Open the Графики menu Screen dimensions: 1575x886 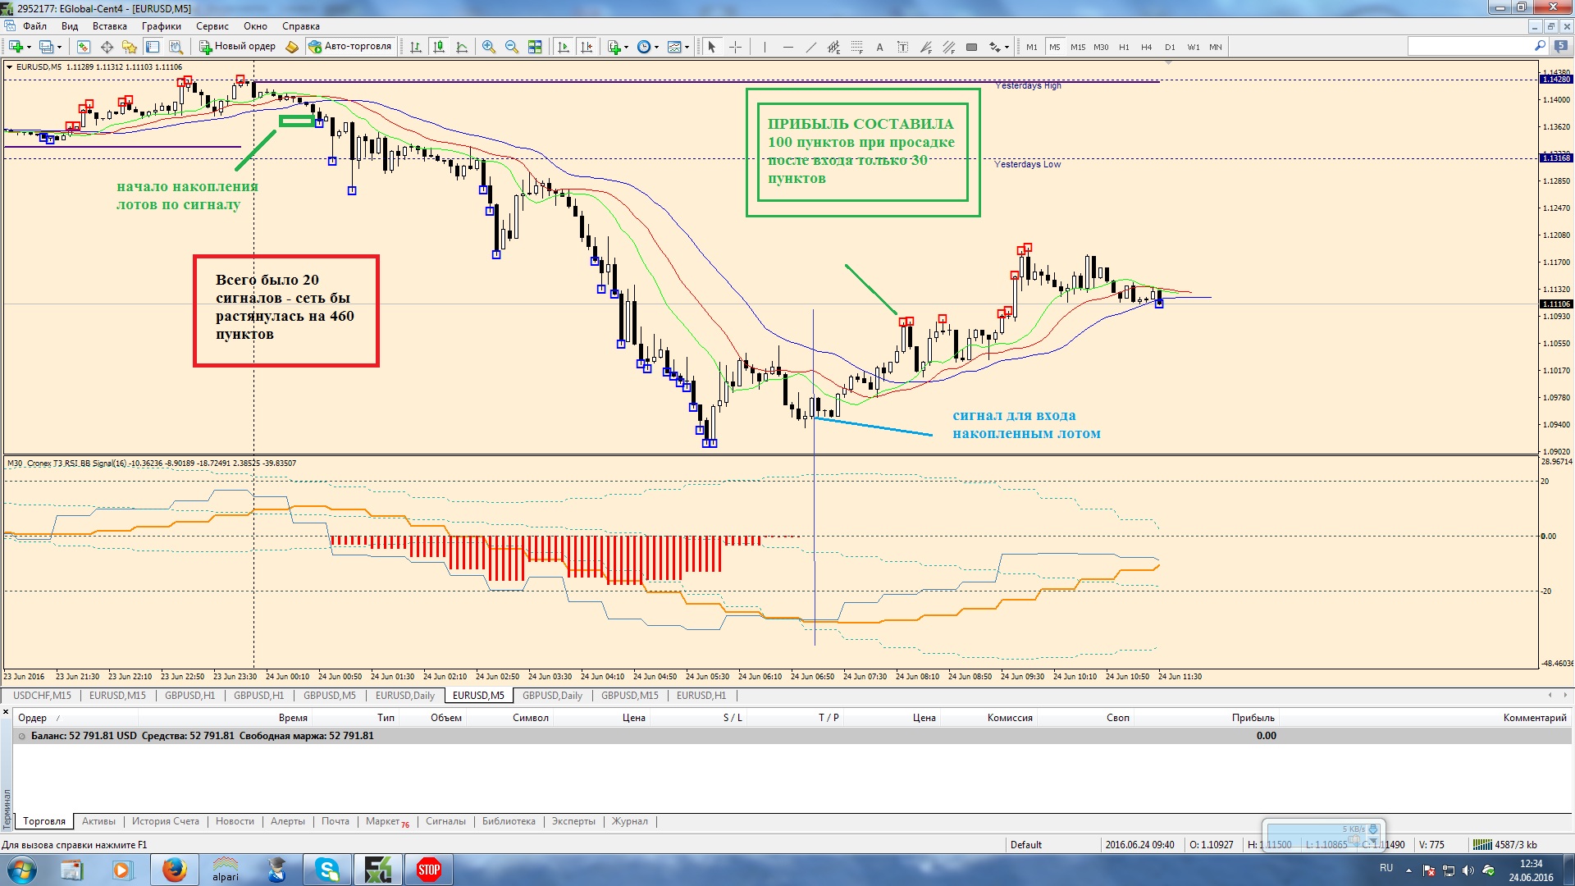161,26
